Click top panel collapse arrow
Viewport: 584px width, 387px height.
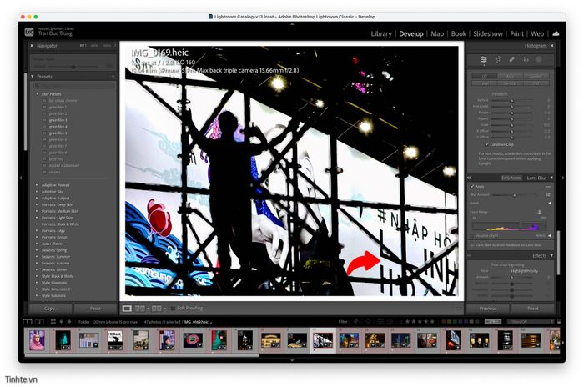292,24
